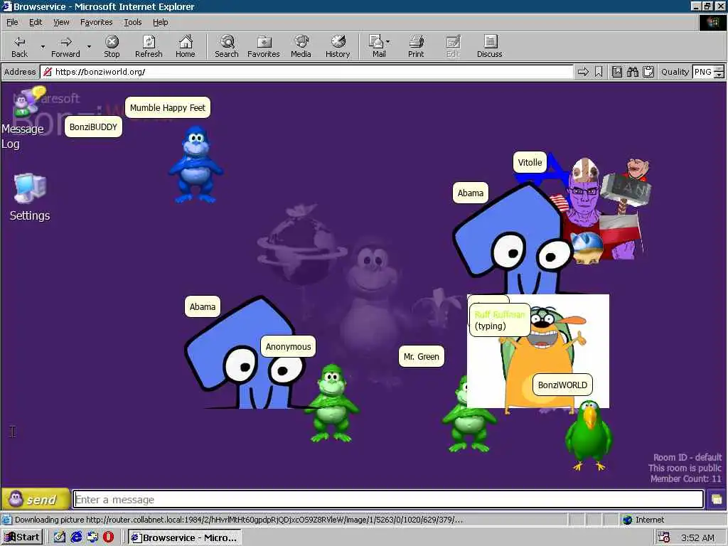This screenshot has height=546, width=728.
Task: Open the File menu
Action: coord(12,22)
